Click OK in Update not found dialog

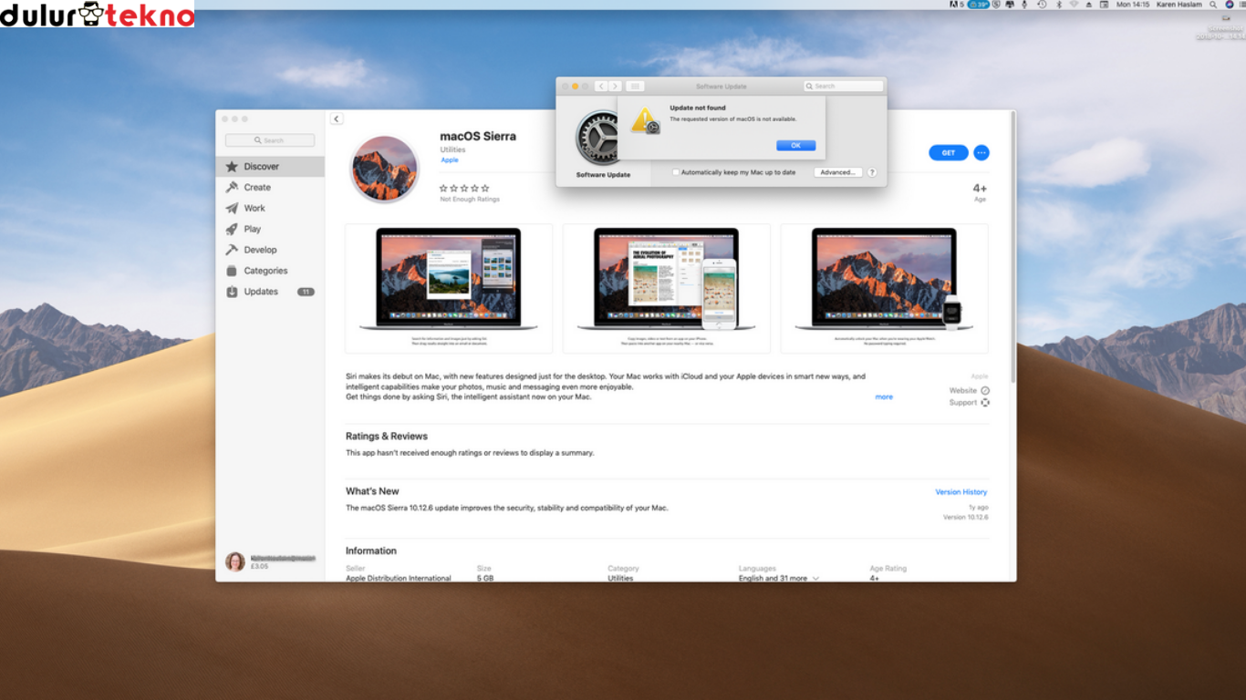796,146
